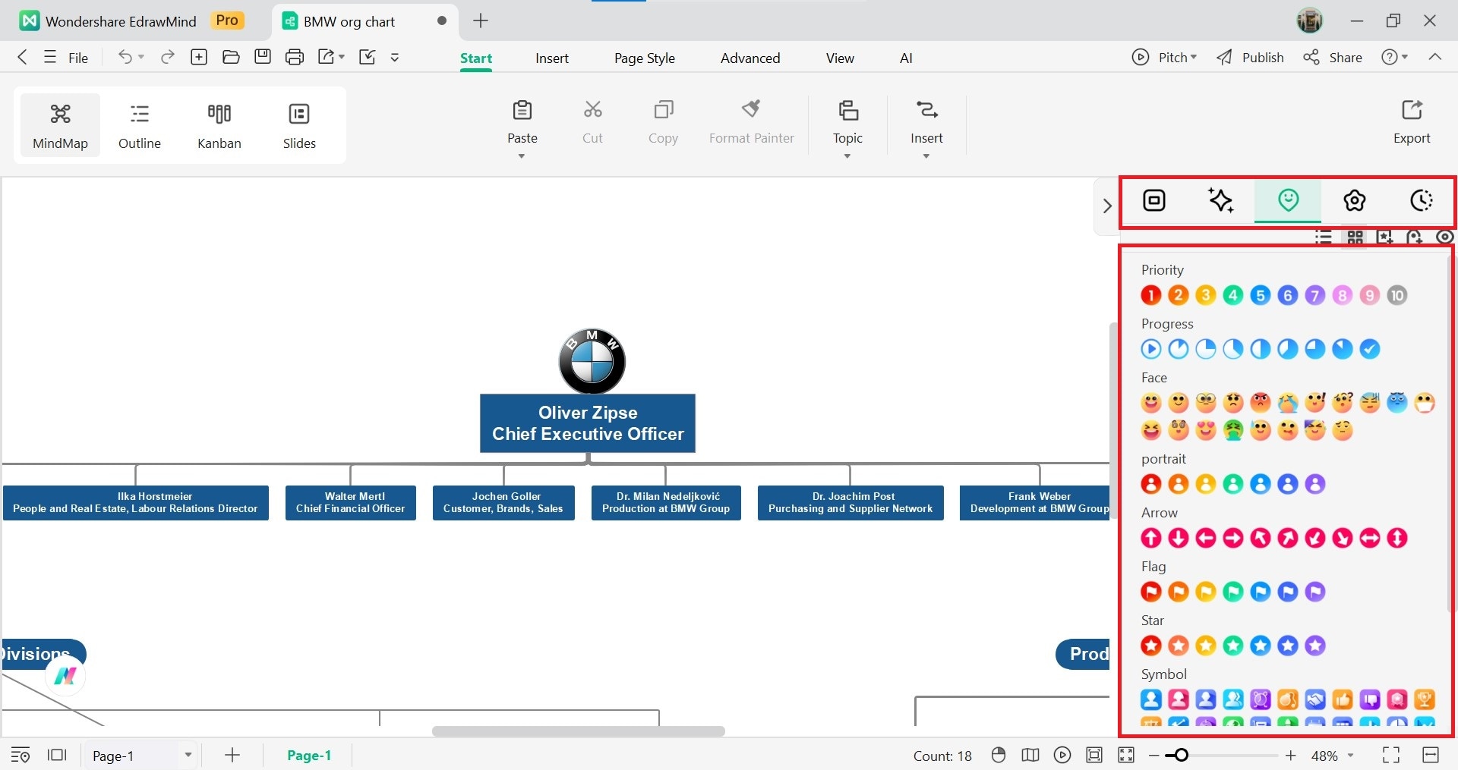Open the quick access customize arrow
1458x770 pixels.
(395, 57)
